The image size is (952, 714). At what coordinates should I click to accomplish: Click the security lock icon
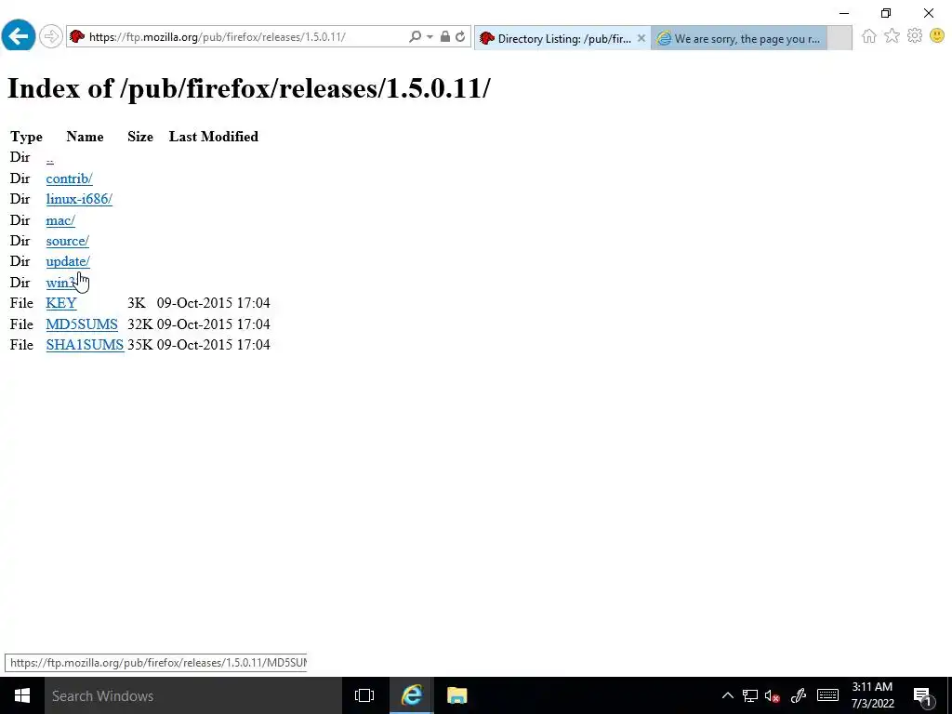tap(445, 37)
